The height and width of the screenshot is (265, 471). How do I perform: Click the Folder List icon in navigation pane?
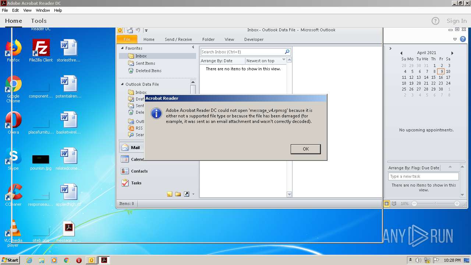pyautogui.click(x=178, y=194)
